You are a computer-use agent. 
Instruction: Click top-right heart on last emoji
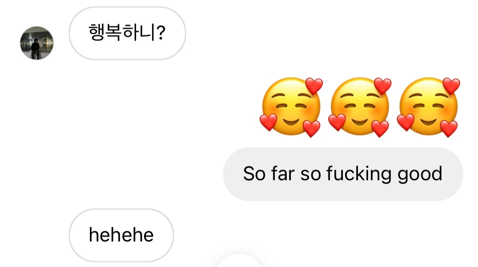click(x=451, y=86)
